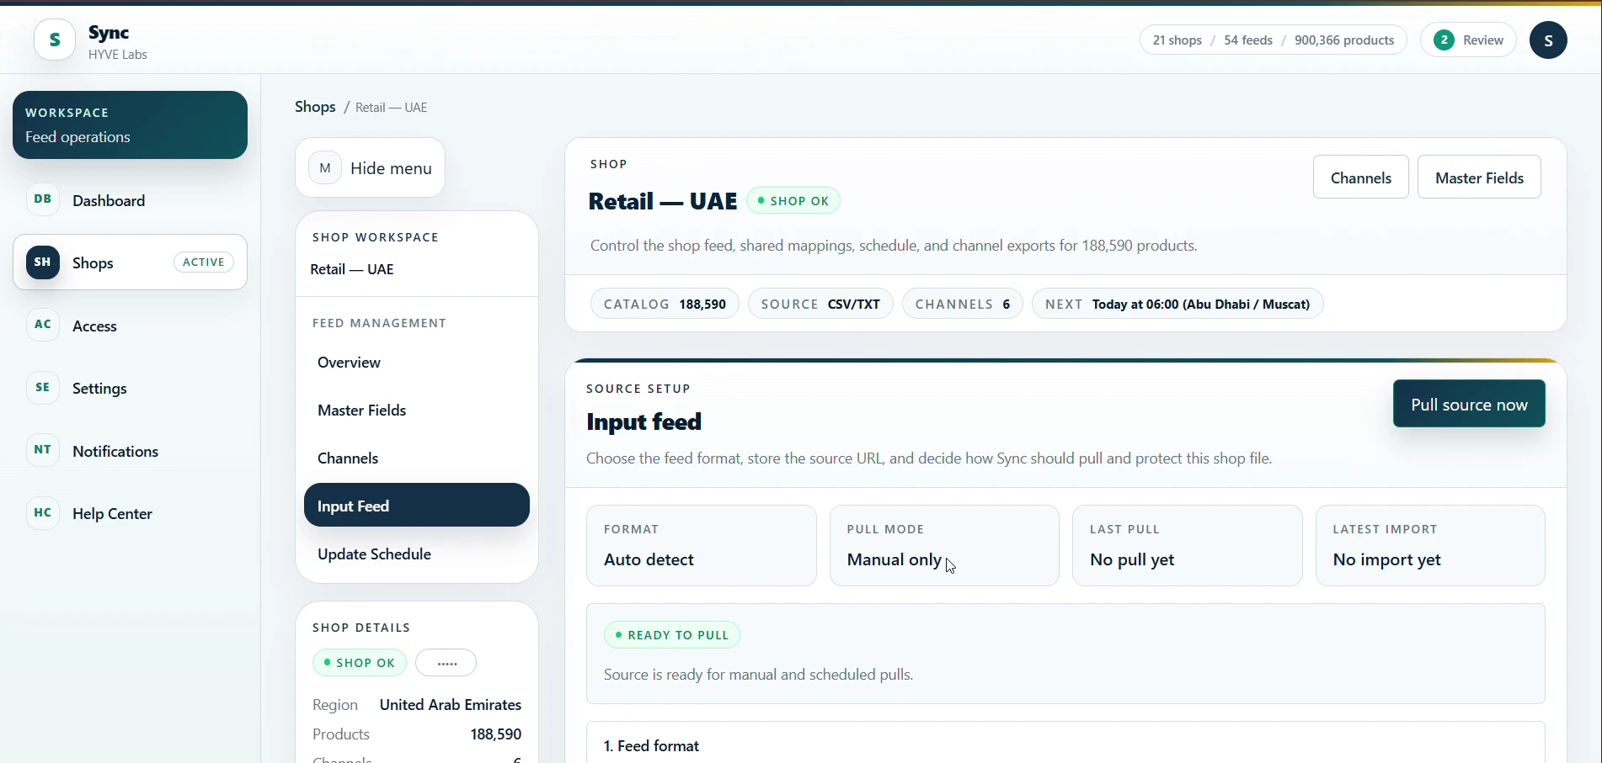The width and height of the screenshot is (1602, 763).
Task: Open Settings in sidebar
Action: [x=130, y=388]
